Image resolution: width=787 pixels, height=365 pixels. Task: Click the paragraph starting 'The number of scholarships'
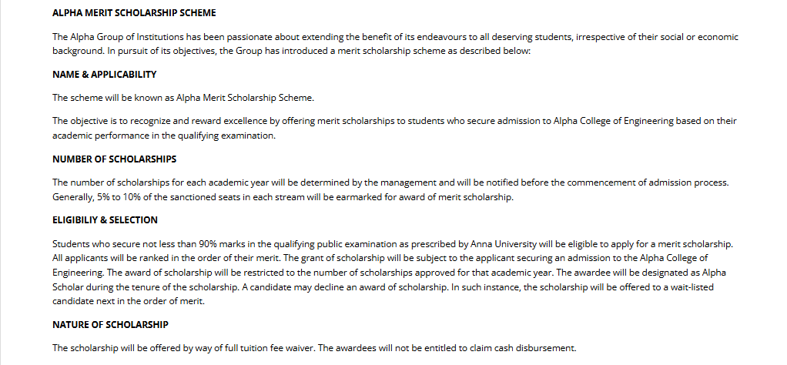click(390, 189)
